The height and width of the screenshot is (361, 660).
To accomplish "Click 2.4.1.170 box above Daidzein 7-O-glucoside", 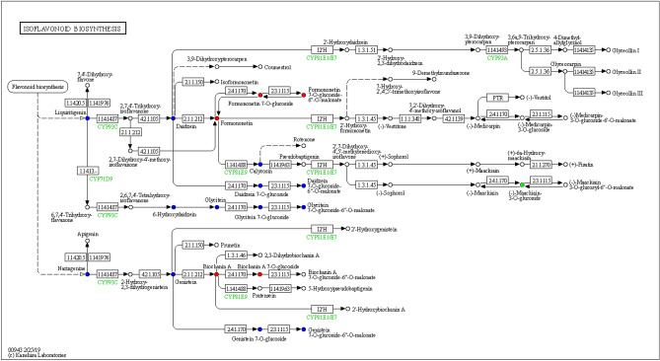I will click(236, 185).
